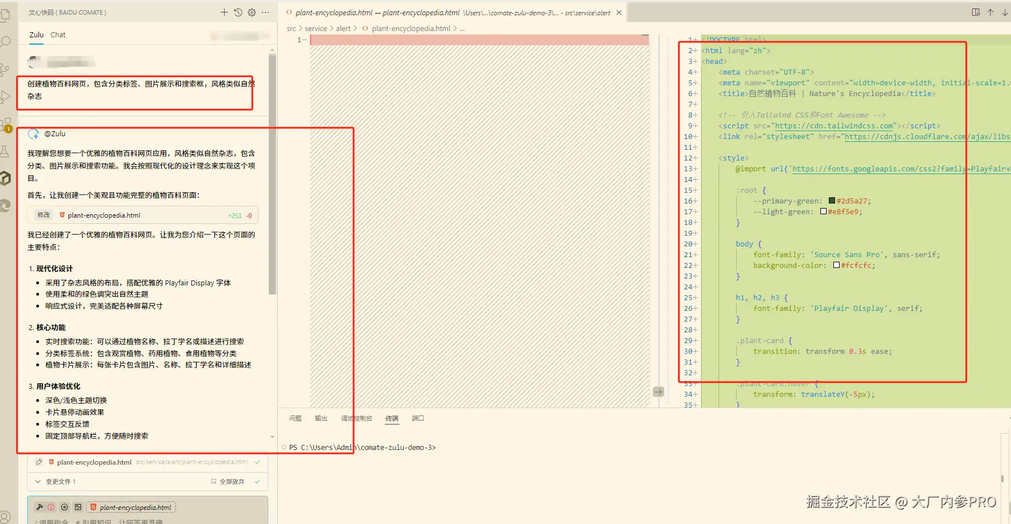The image size is (1011, 524).
Task: Discard all changes with 全部放弃
Action: [228, 482]
